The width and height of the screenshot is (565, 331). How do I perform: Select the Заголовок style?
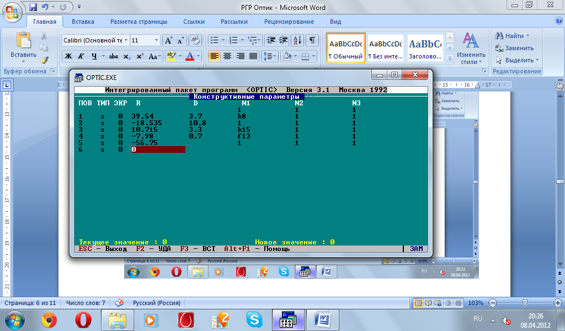coord(425,48)
